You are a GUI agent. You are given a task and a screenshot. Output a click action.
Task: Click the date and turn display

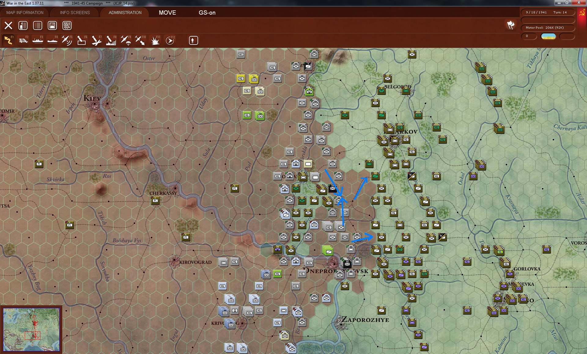[548, 12]
